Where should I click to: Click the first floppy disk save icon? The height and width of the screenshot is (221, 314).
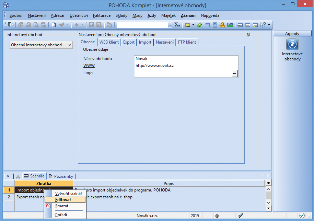tap(91, 25)
